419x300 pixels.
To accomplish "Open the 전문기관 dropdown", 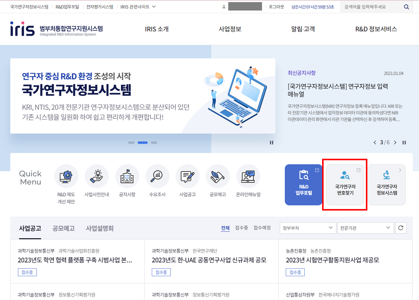I will pos(365,228).
